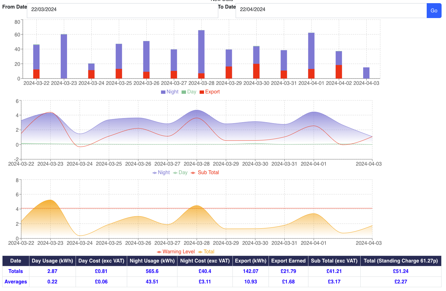
Task: Click the Night Cost (exc VAT) column header
Action: click(x=205, y=261)
